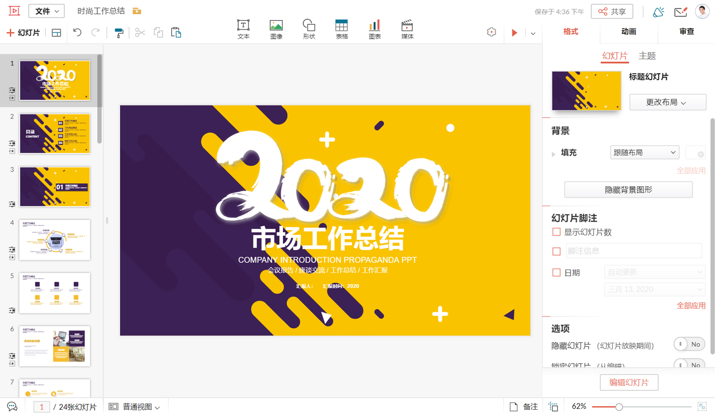
Task: Check the 日期 date checkbox
Action: tap(556, 273)
